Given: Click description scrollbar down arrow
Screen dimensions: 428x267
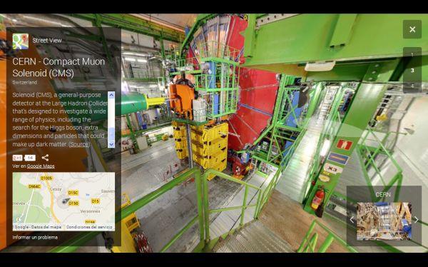Looking at the screenshot, I should click(111, 144).
